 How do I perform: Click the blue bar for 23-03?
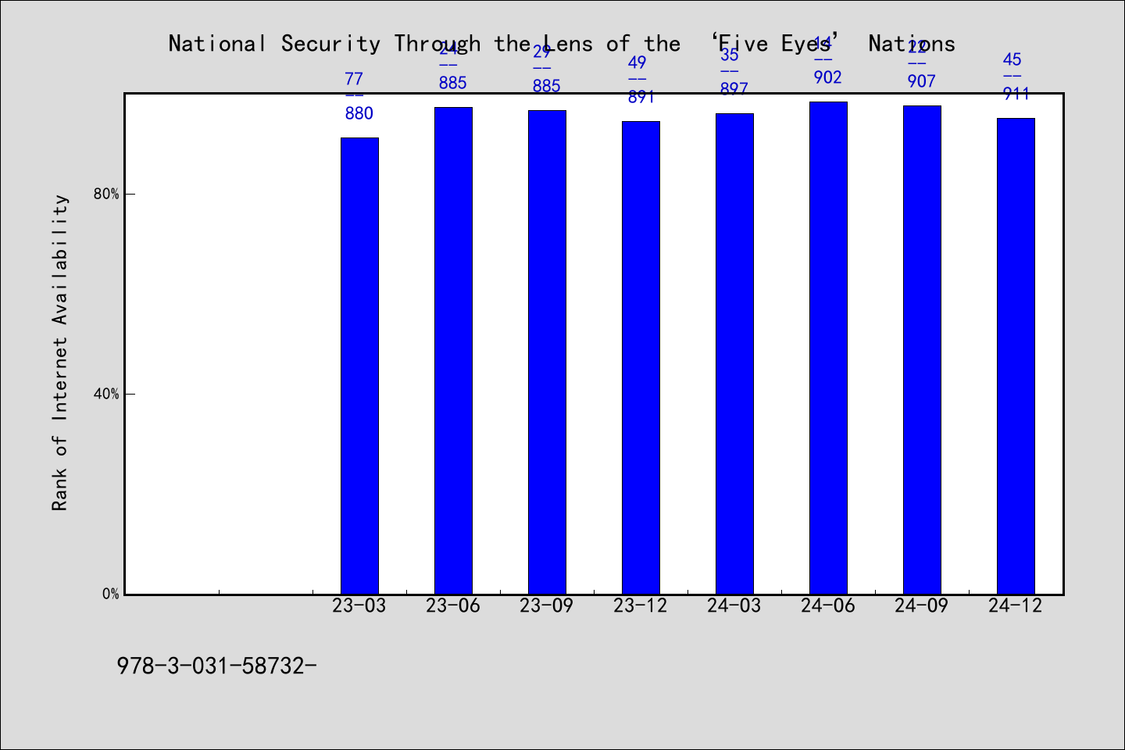[359, 366]
